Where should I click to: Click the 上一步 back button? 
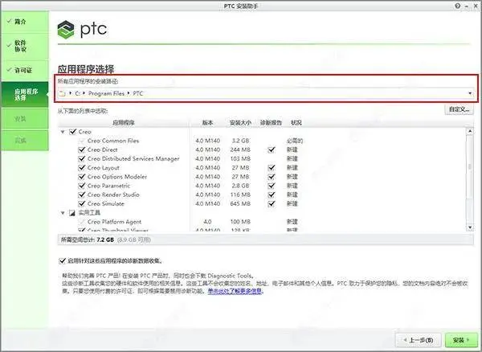pos(419,340)
